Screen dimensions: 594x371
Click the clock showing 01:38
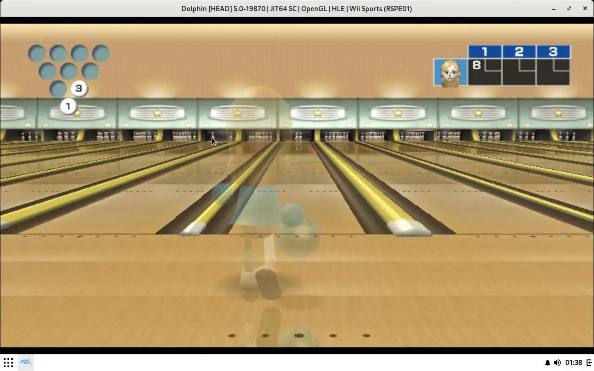[574, 363]
